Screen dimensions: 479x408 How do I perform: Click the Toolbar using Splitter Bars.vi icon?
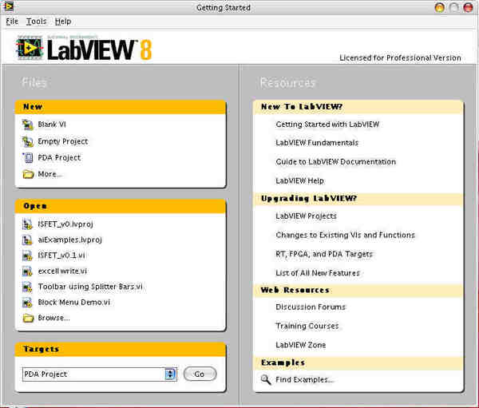click(x=27, y=287)
